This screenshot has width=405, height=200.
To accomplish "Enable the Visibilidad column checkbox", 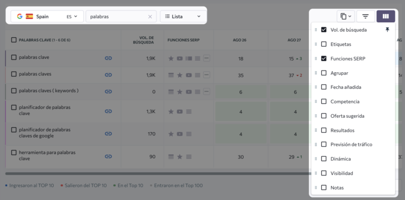I will click(323, 173).
